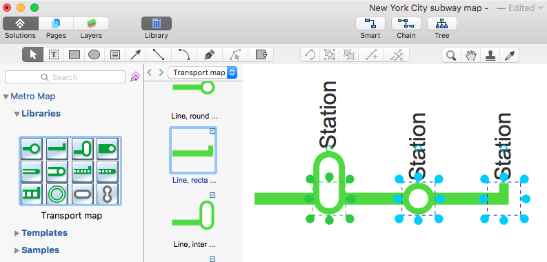Viewport: 547px width, 262px height.
Task: Click the Samples heading
Action: tap(40, 250)
